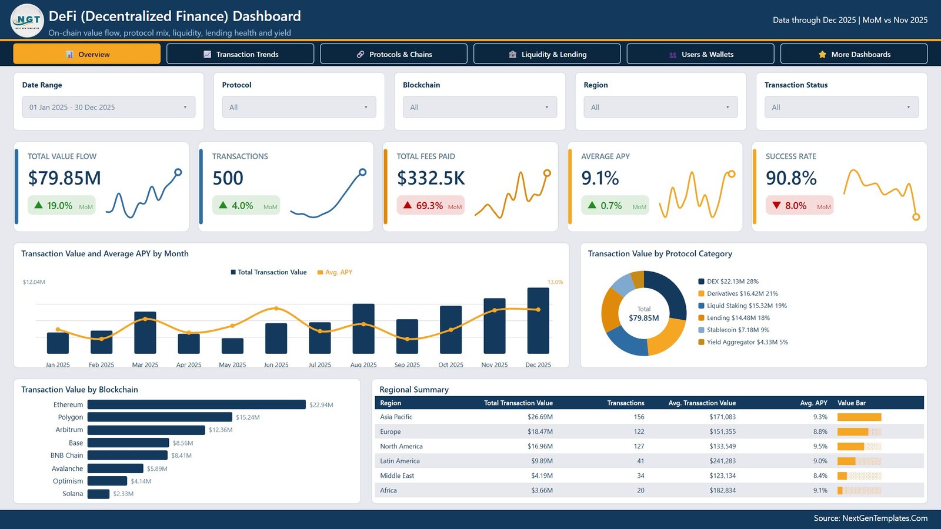941x529 pixels.
Task: Toggle the Yield Aggregator $4.33M legend entry
Action: (743, 342)
